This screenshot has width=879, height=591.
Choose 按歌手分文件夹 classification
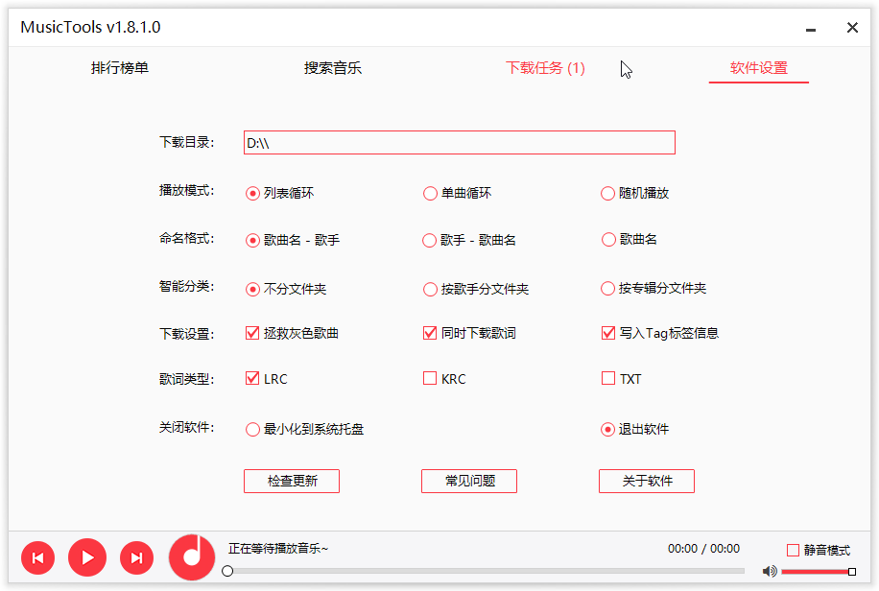(x=430, y=289)
